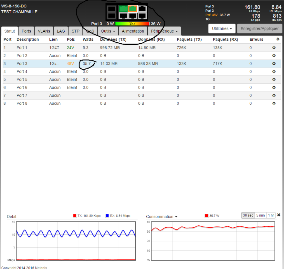Click the top SFP port icon
This screenshot has height=269, width=284.
111,9
